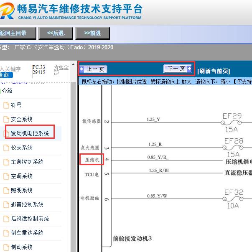This screenshot has height=252, width=252.
Task: Click the EF29 fuse symbol in diagram
Action: [232, 122]
